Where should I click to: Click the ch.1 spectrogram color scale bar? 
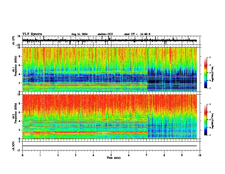pos(206,73)
